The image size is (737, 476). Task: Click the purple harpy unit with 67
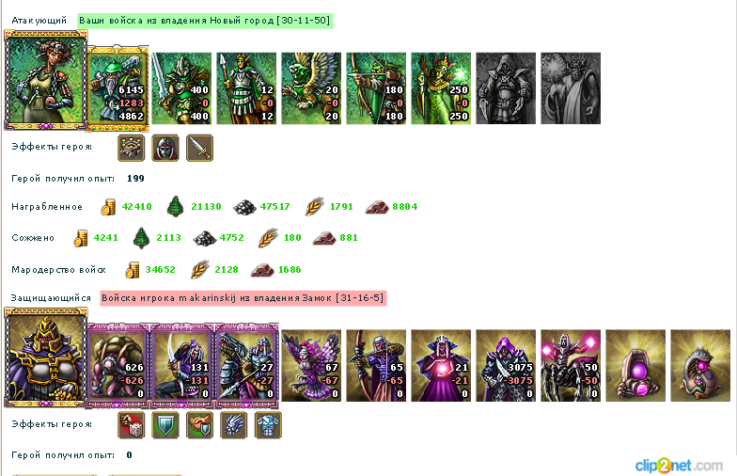pos(311,365)
